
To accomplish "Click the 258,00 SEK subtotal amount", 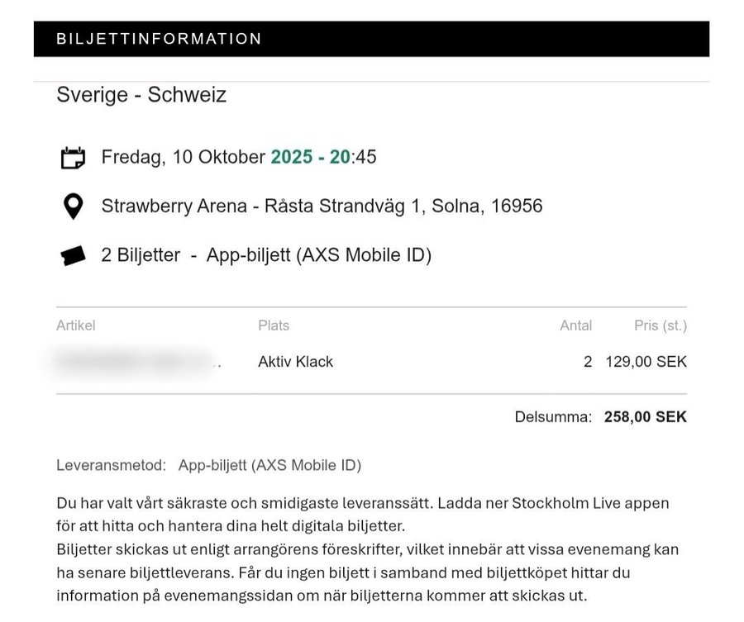I will pyautogui.click(x=645, y=417).
